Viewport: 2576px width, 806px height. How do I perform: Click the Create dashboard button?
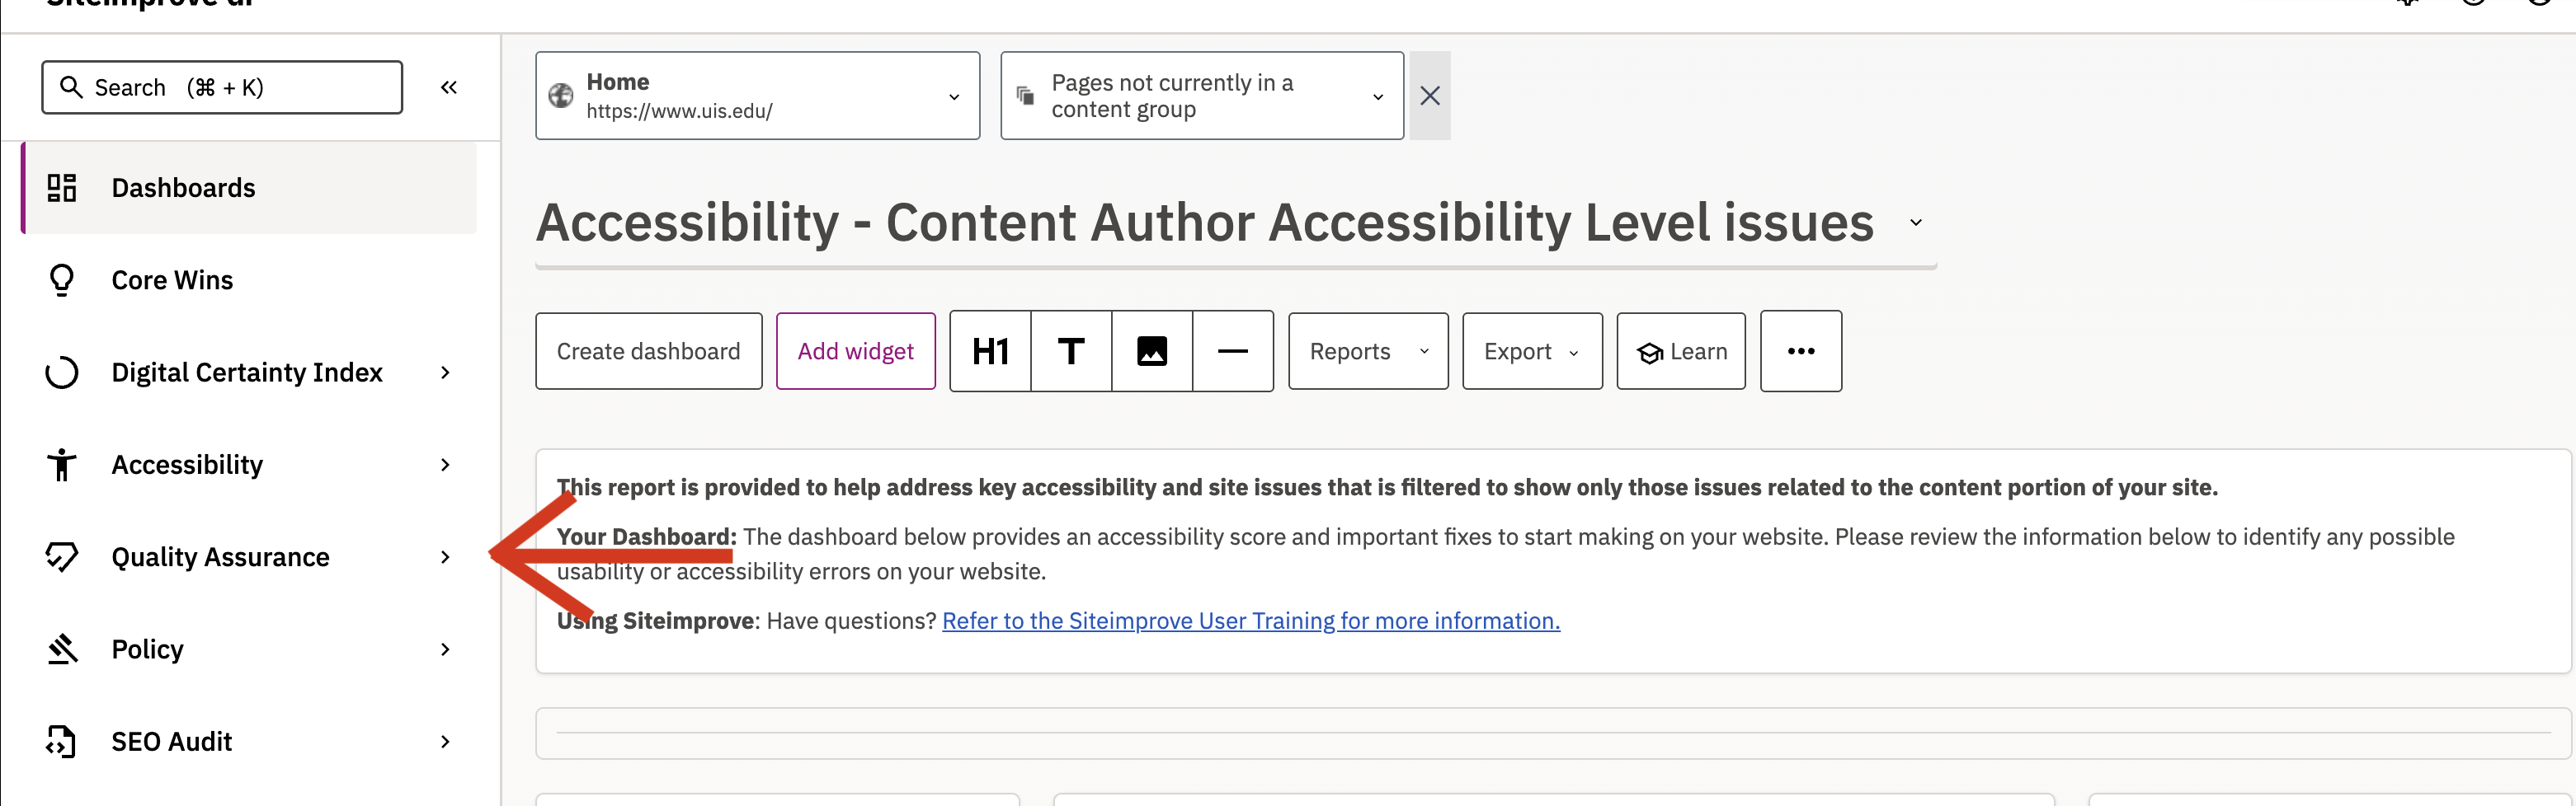coord(648,350)
